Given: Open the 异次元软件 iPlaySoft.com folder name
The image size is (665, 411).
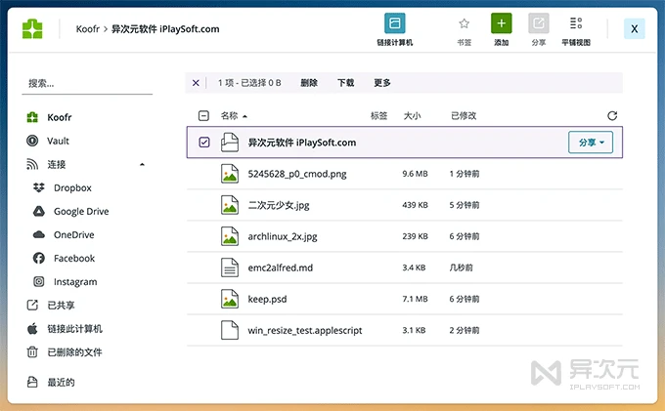Looking at the screenshot, I should (302, 143).
